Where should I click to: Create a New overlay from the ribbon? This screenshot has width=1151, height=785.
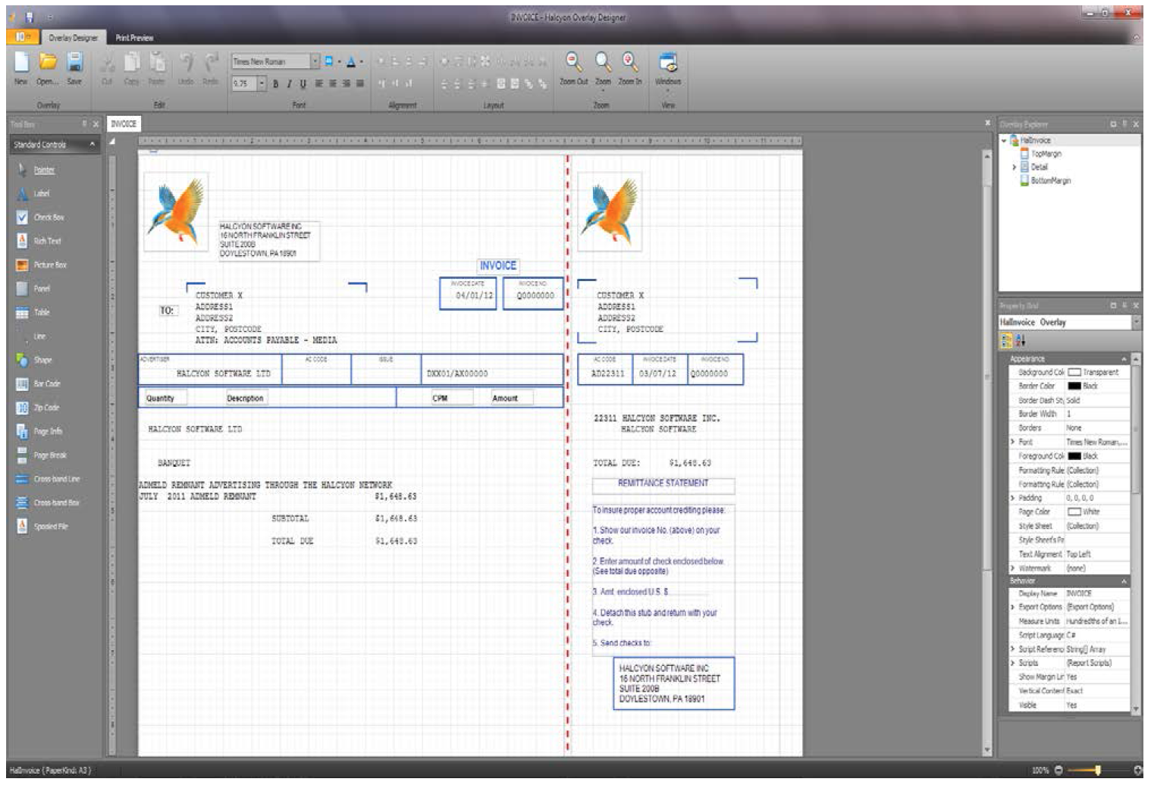coord(21,68)
